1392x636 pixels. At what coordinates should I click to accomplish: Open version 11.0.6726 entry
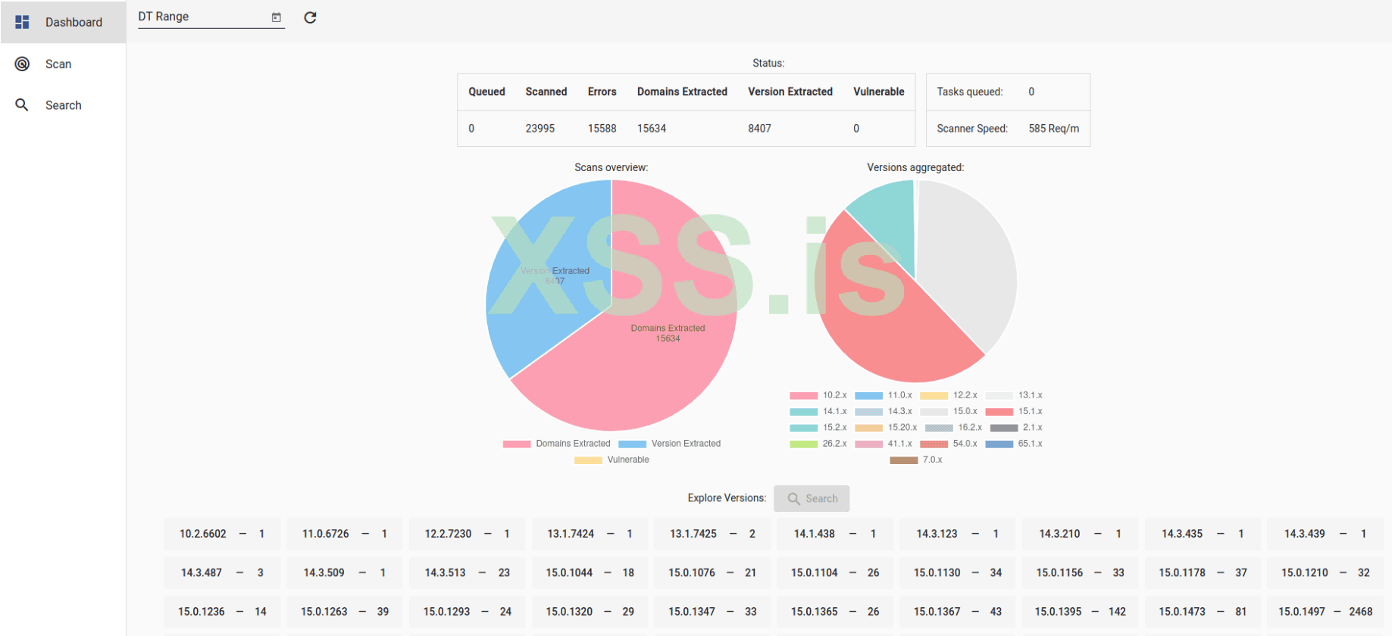point(345,534)
